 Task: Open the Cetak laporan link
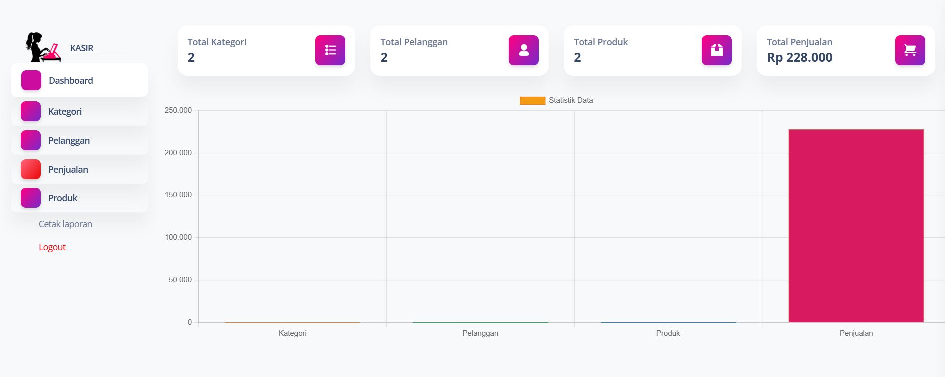(65, 224)
